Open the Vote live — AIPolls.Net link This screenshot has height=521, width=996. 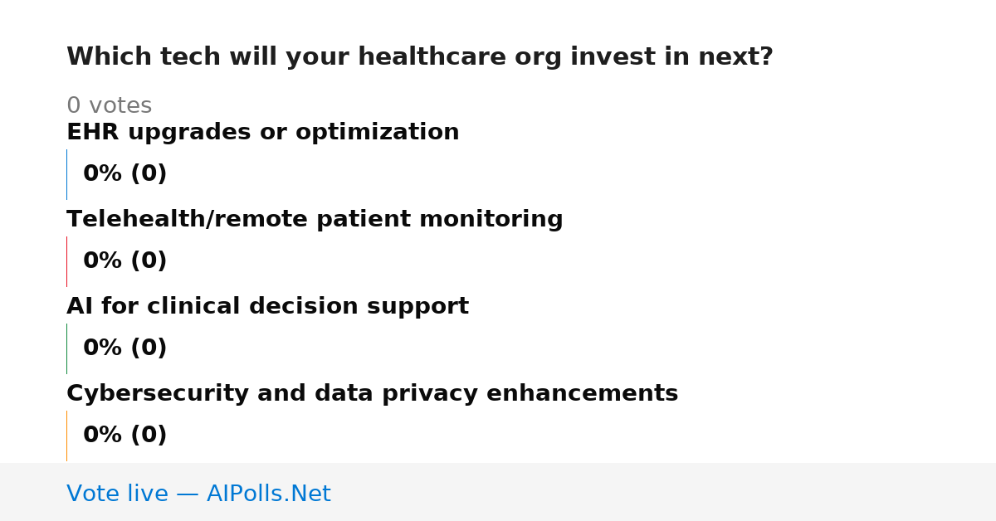click(x=198, y=494)
